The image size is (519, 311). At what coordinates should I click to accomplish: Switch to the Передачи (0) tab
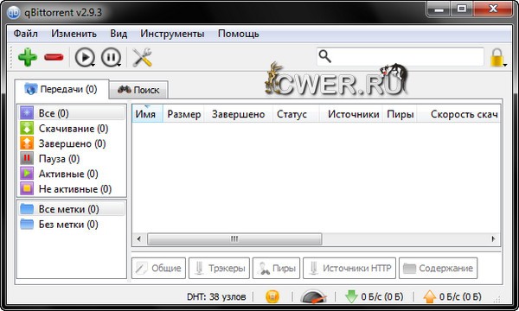pyautogui.click(x=61, y=89)
